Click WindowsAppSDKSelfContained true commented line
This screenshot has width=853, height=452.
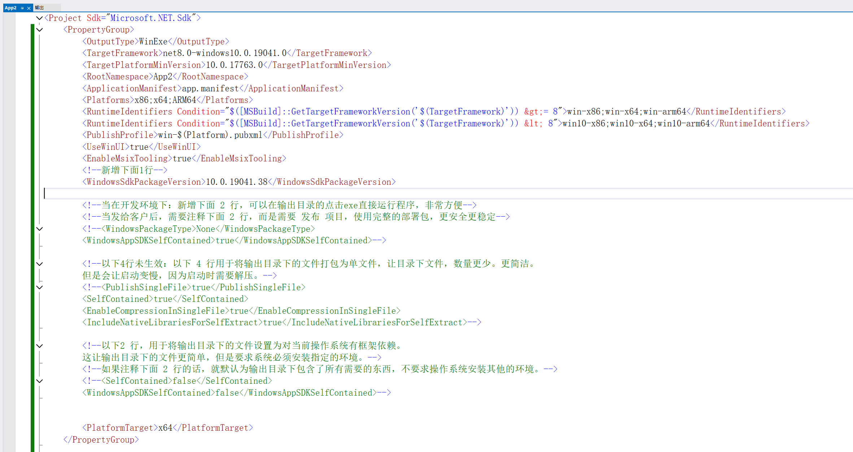point(234,240)
